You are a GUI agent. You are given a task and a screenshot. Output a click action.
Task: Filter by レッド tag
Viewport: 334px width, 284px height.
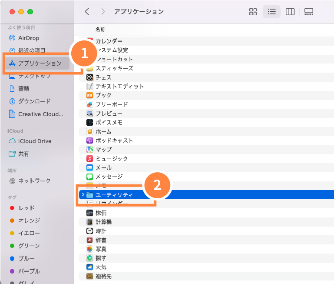[22, 208]
